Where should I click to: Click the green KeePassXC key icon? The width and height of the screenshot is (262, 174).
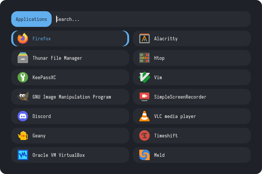pyautogui.click(x=23, y=77)
